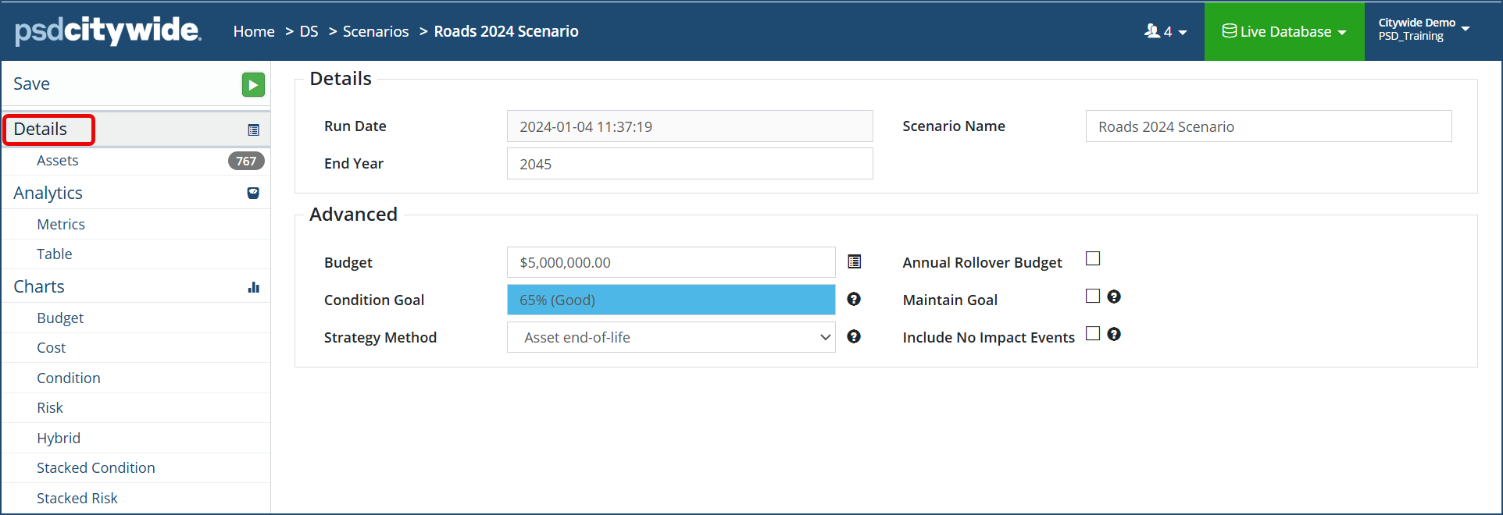Click help icon beside Maintain Goal checkbox
This screenshot has height=515, width=1503.
click(x=1114, y=297)
